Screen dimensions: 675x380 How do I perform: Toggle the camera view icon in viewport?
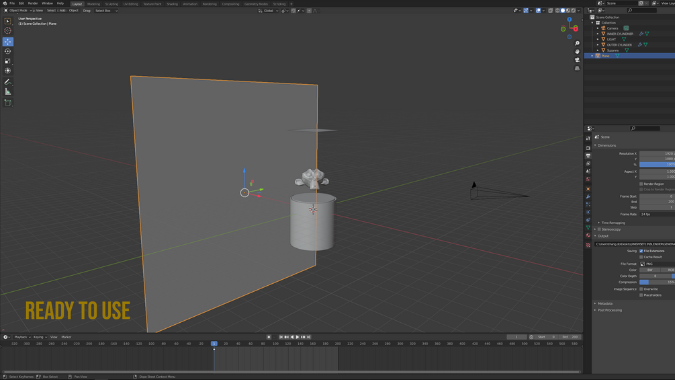pos(578,60)
